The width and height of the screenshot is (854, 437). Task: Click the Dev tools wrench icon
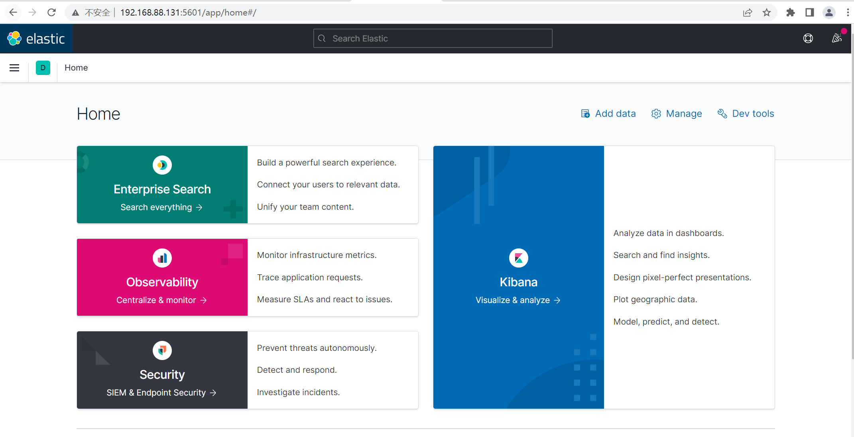pyautogui.click(x=722, y=114)
